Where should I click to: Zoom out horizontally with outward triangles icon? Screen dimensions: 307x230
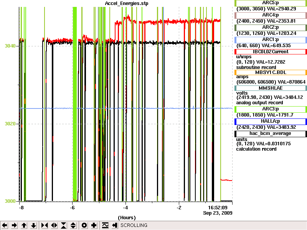coord(54,225)
